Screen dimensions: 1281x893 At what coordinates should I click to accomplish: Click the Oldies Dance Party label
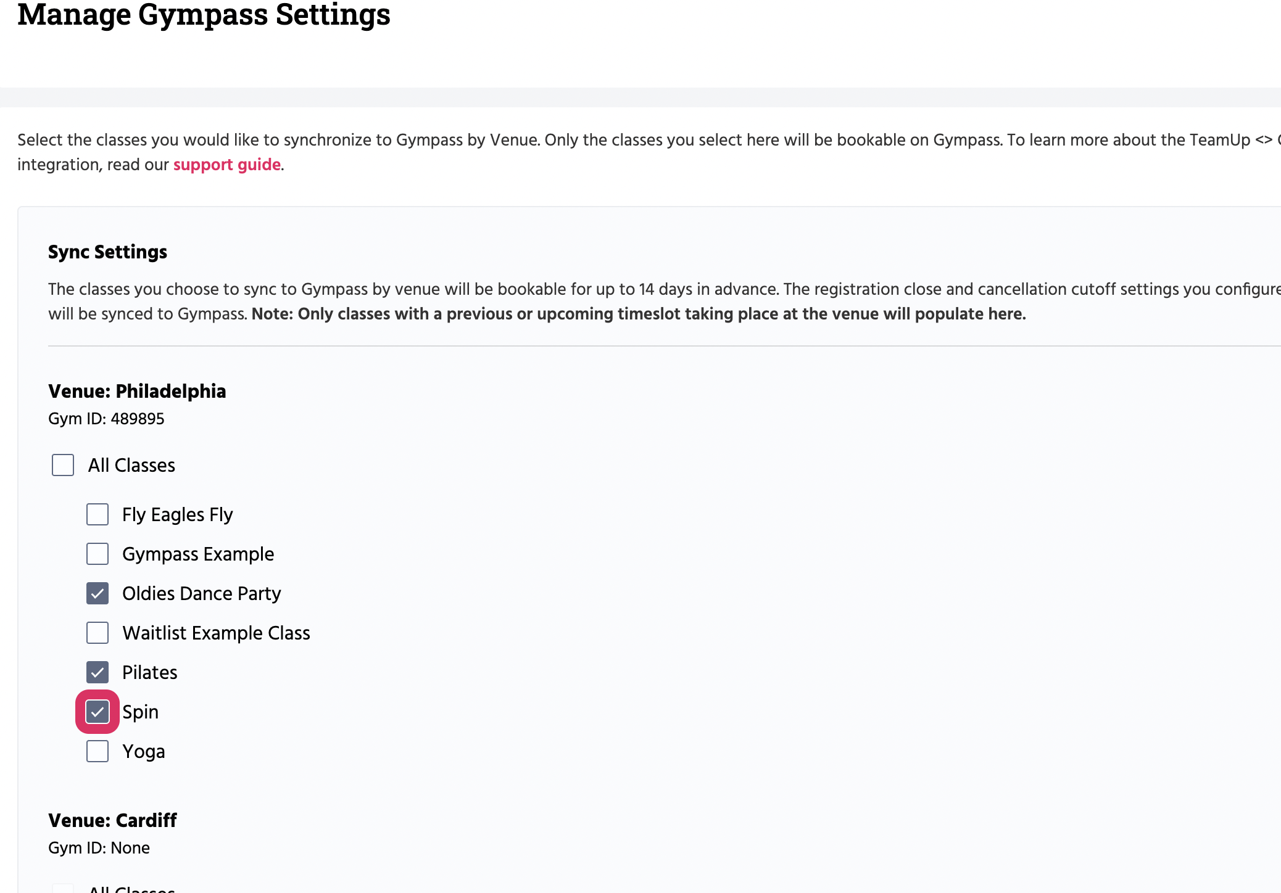pos(202,593)
